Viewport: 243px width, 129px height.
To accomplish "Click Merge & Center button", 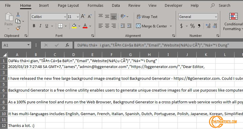I will [x=151, y=26].
